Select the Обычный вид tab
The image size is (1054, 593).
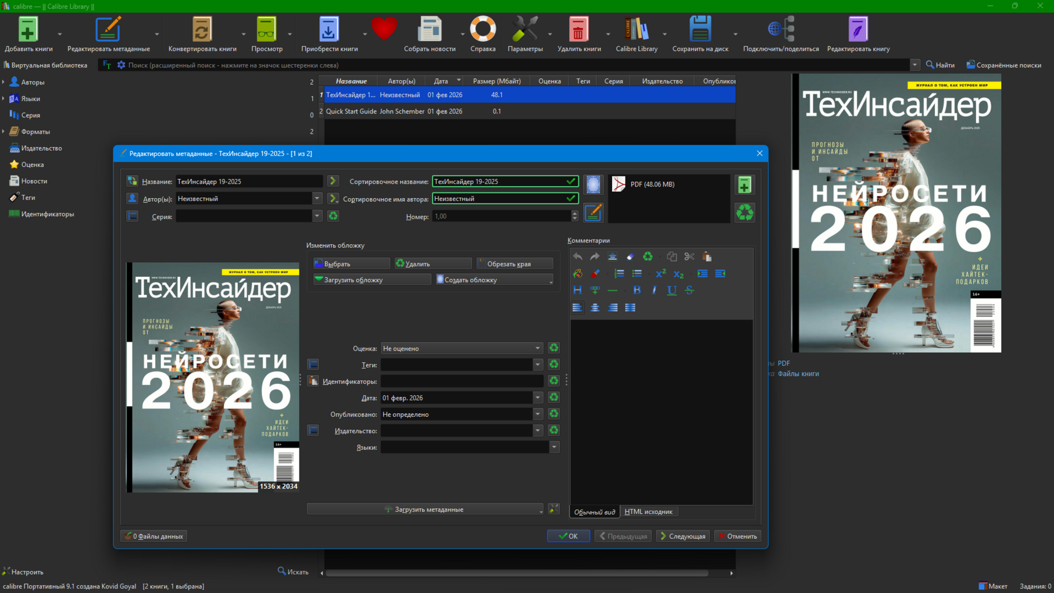tap(594, 512)
